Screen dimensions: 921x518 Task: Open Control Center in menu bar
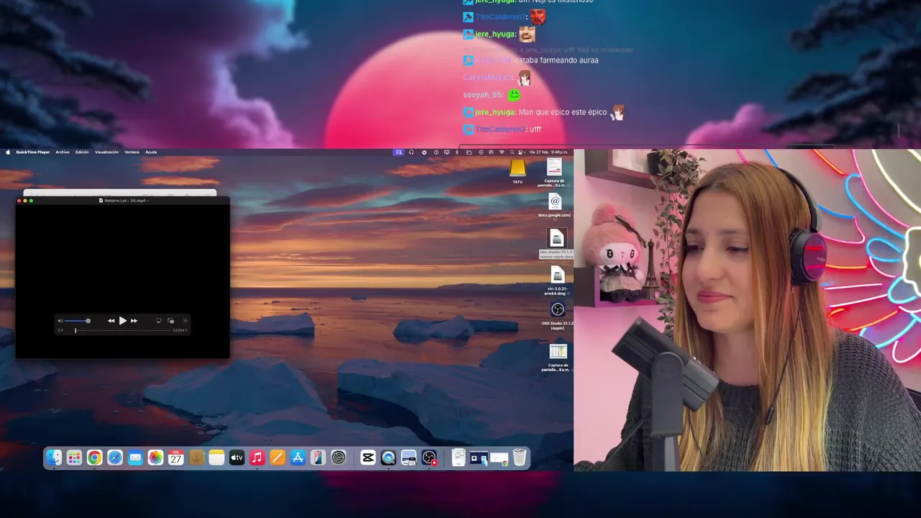[x=522, y=152]
